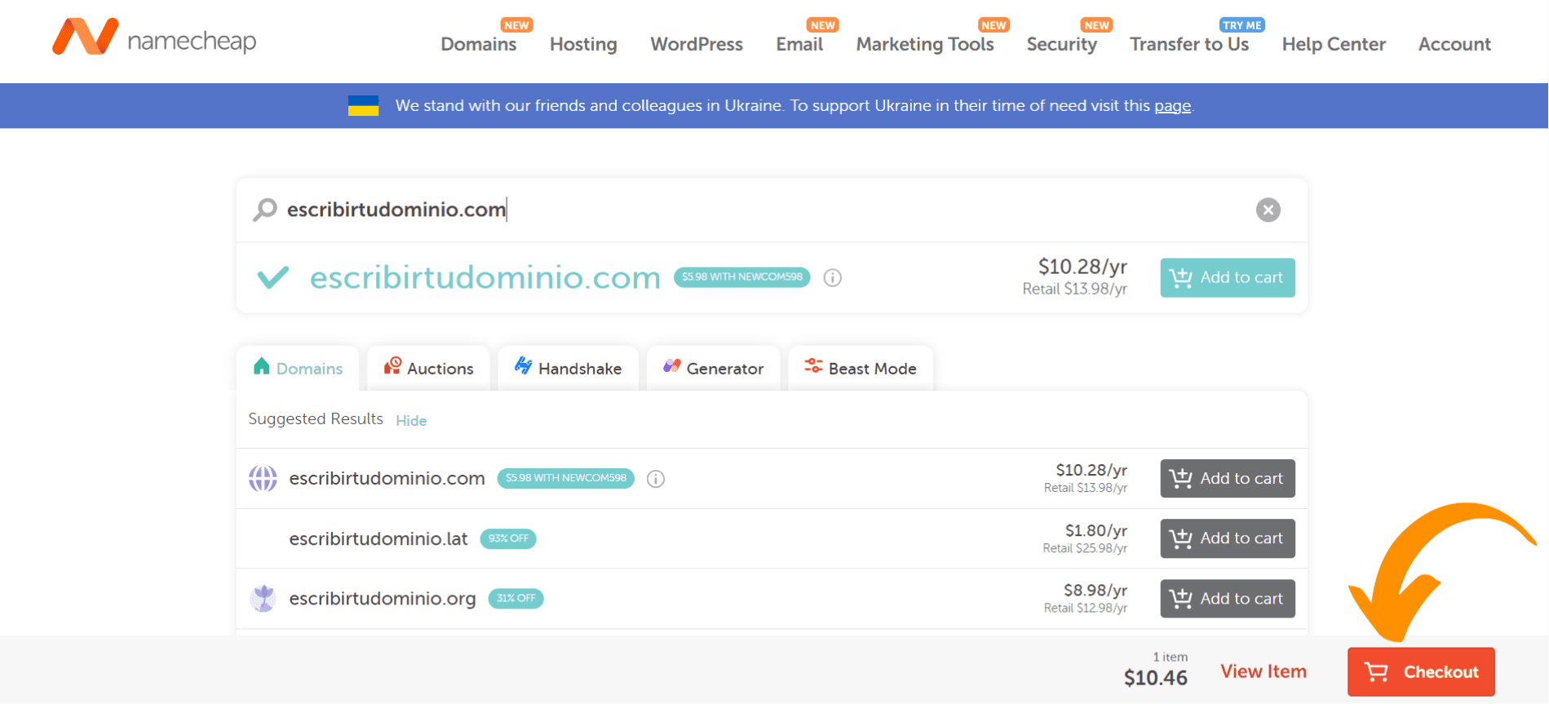Add escribirtudominio.lat to cart
This screenshot has width=1549, height=704.
pos(1228,538)
